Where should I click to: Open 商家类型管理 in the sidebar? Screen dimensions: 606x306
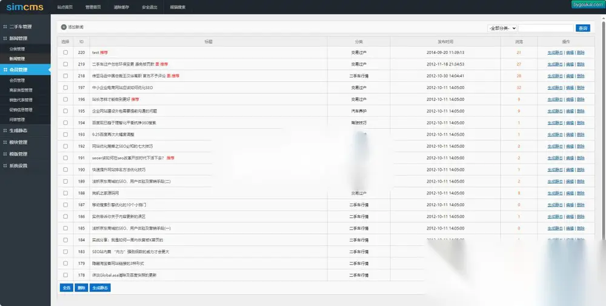21,90
